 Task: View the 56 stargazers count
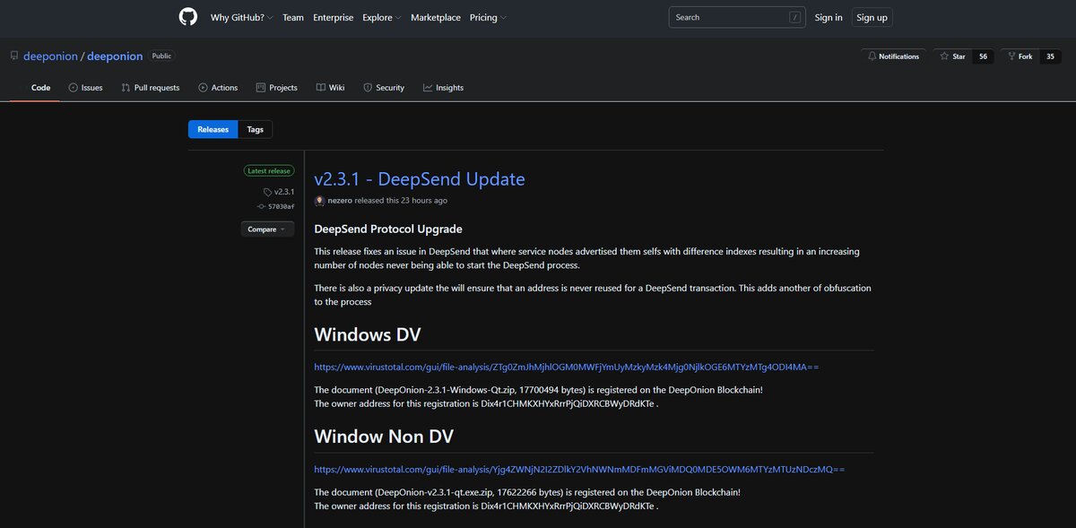tap(983, 56)
